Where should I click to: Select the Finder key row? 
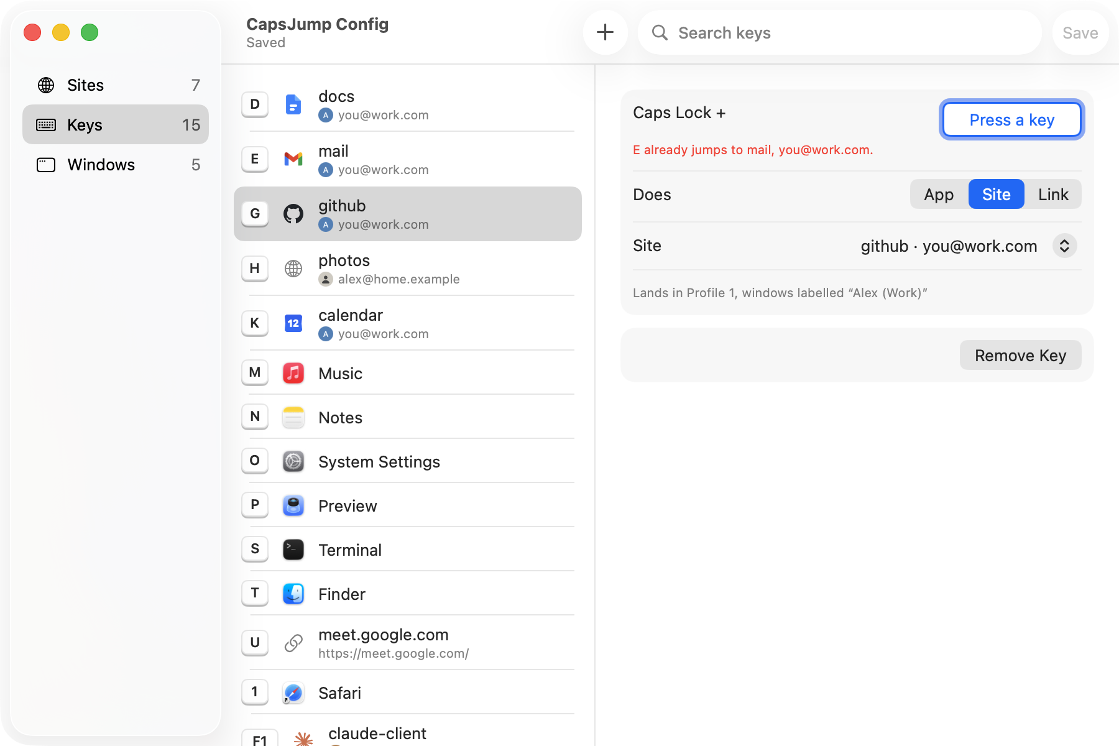coord(408,594)
